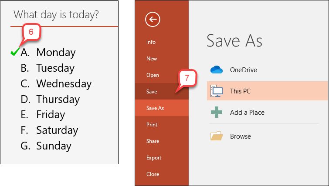Screen dimensions: 329x186
Task: Select the OneDrive cloud icon
Action: point(216,70)
